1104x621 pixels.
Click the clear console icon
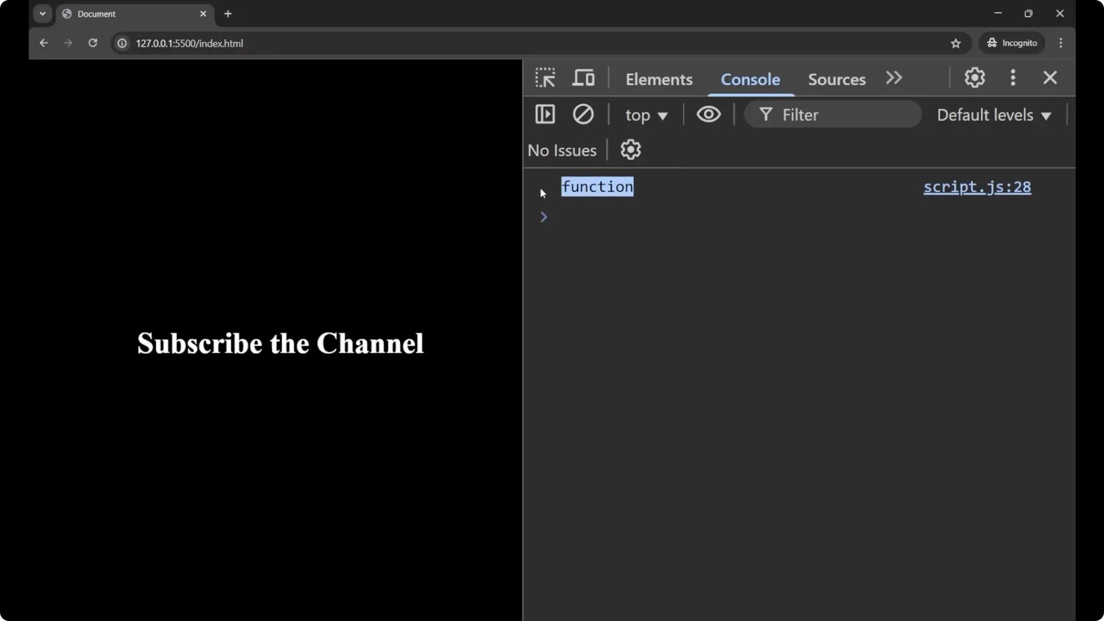582,114
